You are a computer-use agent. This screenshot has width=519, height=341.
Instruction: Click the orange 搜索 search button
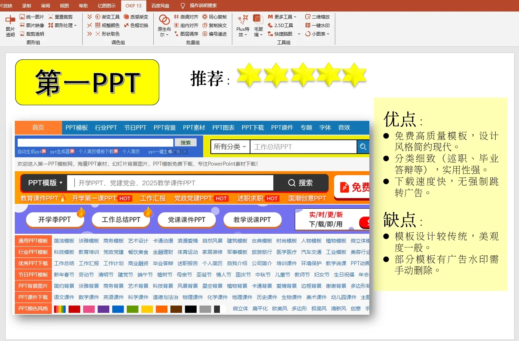click(x=302, y=182)
